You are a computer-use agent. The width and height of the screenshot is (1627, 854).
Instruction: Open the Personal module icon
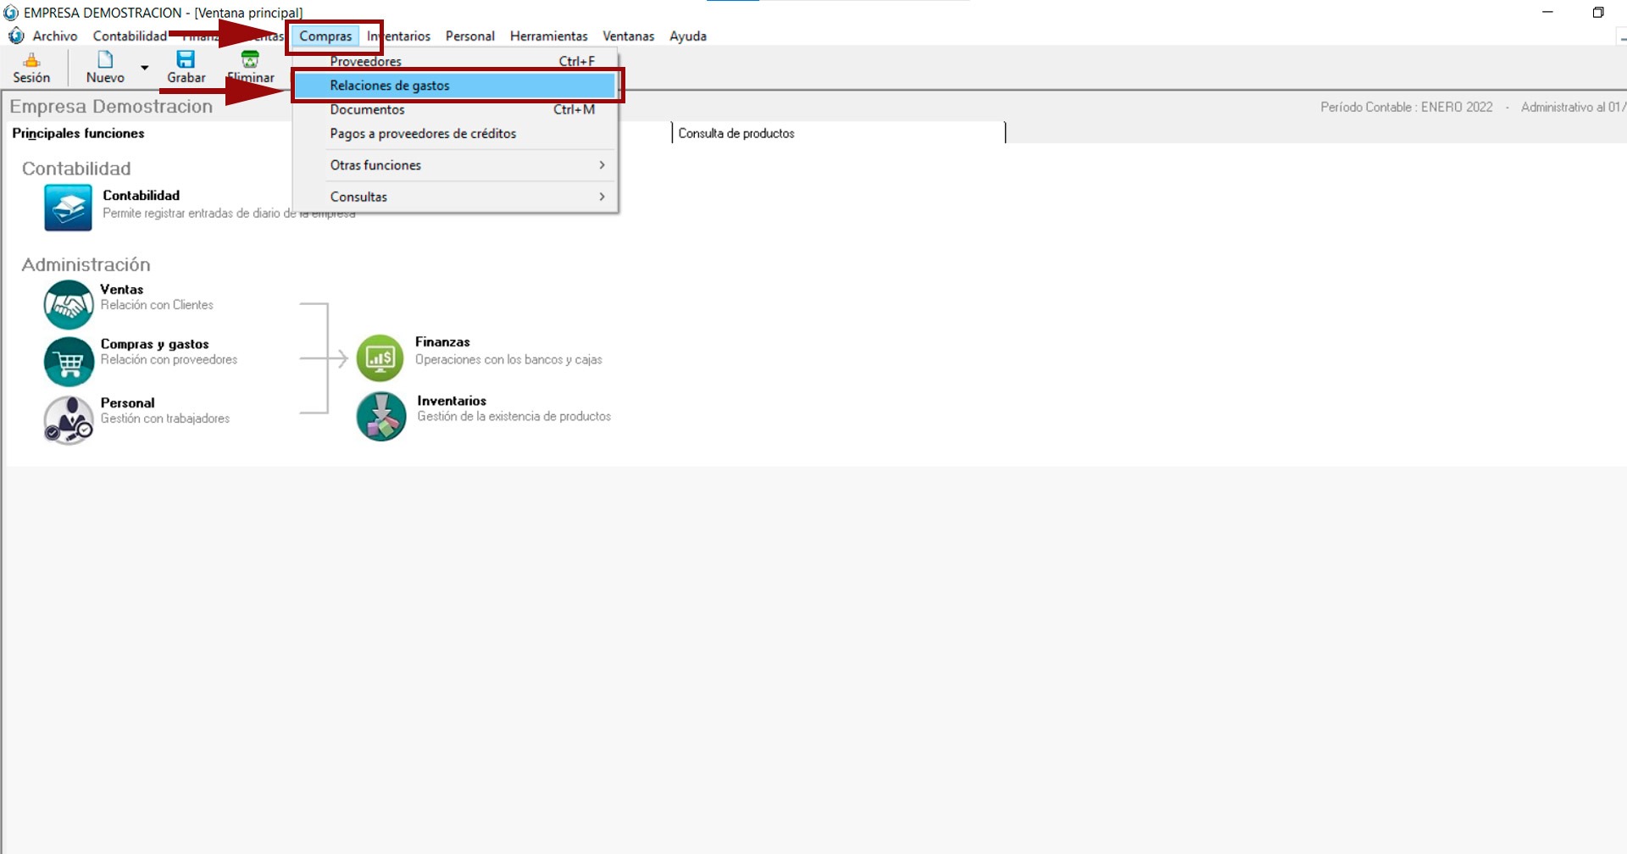[x=69, y=419]
